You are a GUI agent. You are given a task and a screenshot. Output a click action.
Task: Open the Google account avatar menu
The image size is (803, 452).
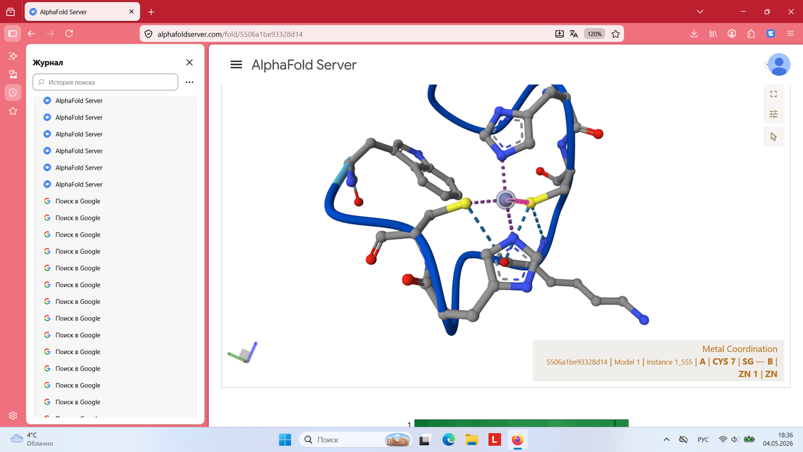pos(779,65)
